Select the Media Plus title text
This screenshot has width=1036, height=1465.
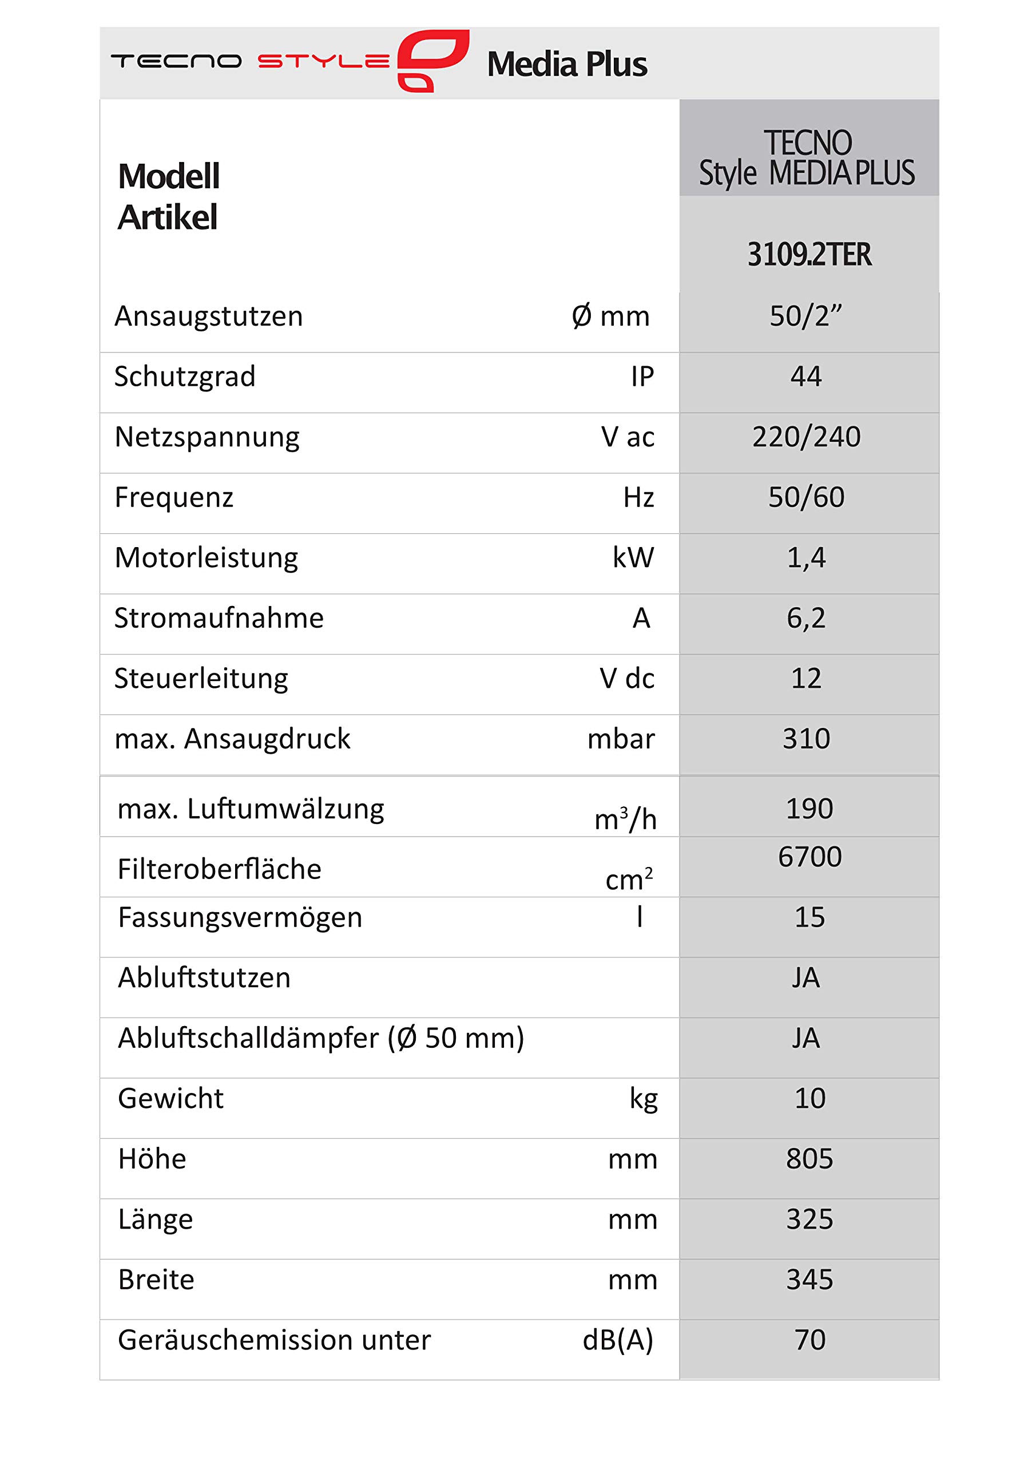567,65
